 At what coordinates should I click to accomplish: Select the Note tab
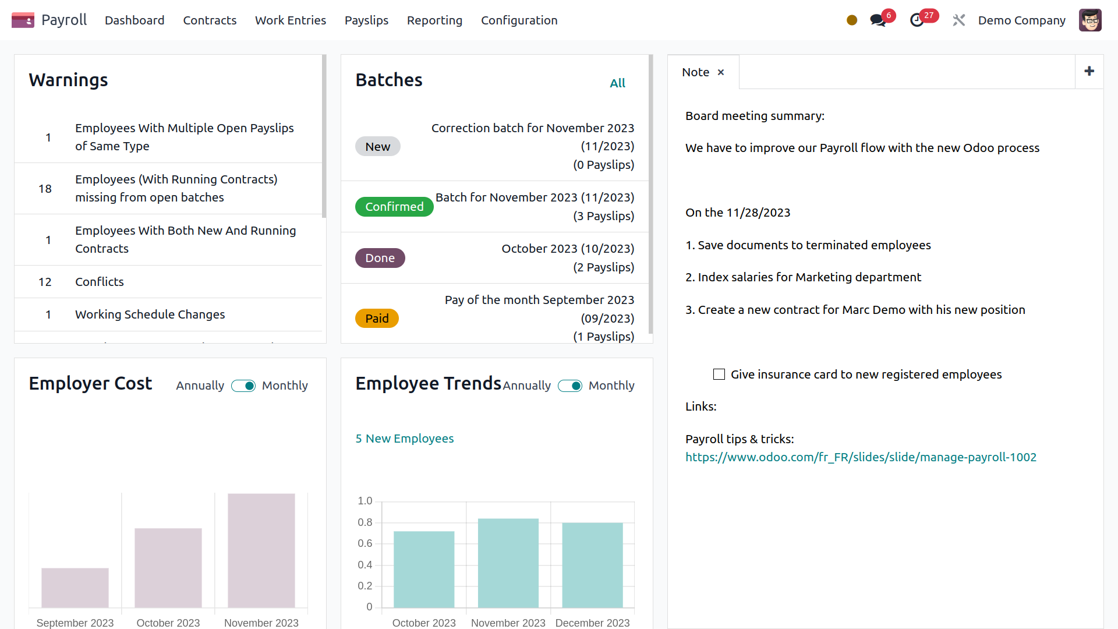[695, 72]
